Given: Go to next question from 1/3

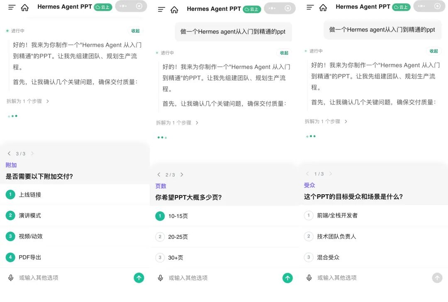Looking at the screenshot, I should tap(331, 174).
